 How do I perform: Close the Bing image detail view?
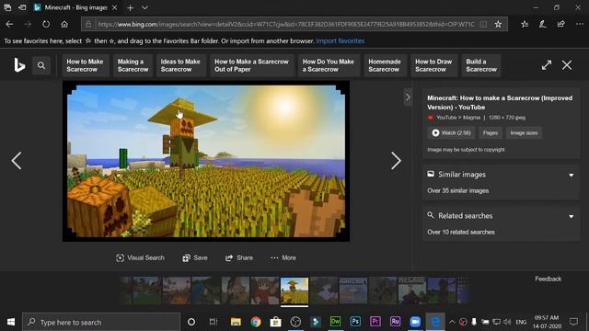click(x=567, y=65)
